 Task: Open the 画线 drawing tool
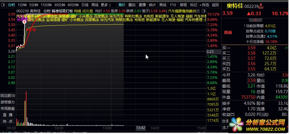(x=163, y=5)
